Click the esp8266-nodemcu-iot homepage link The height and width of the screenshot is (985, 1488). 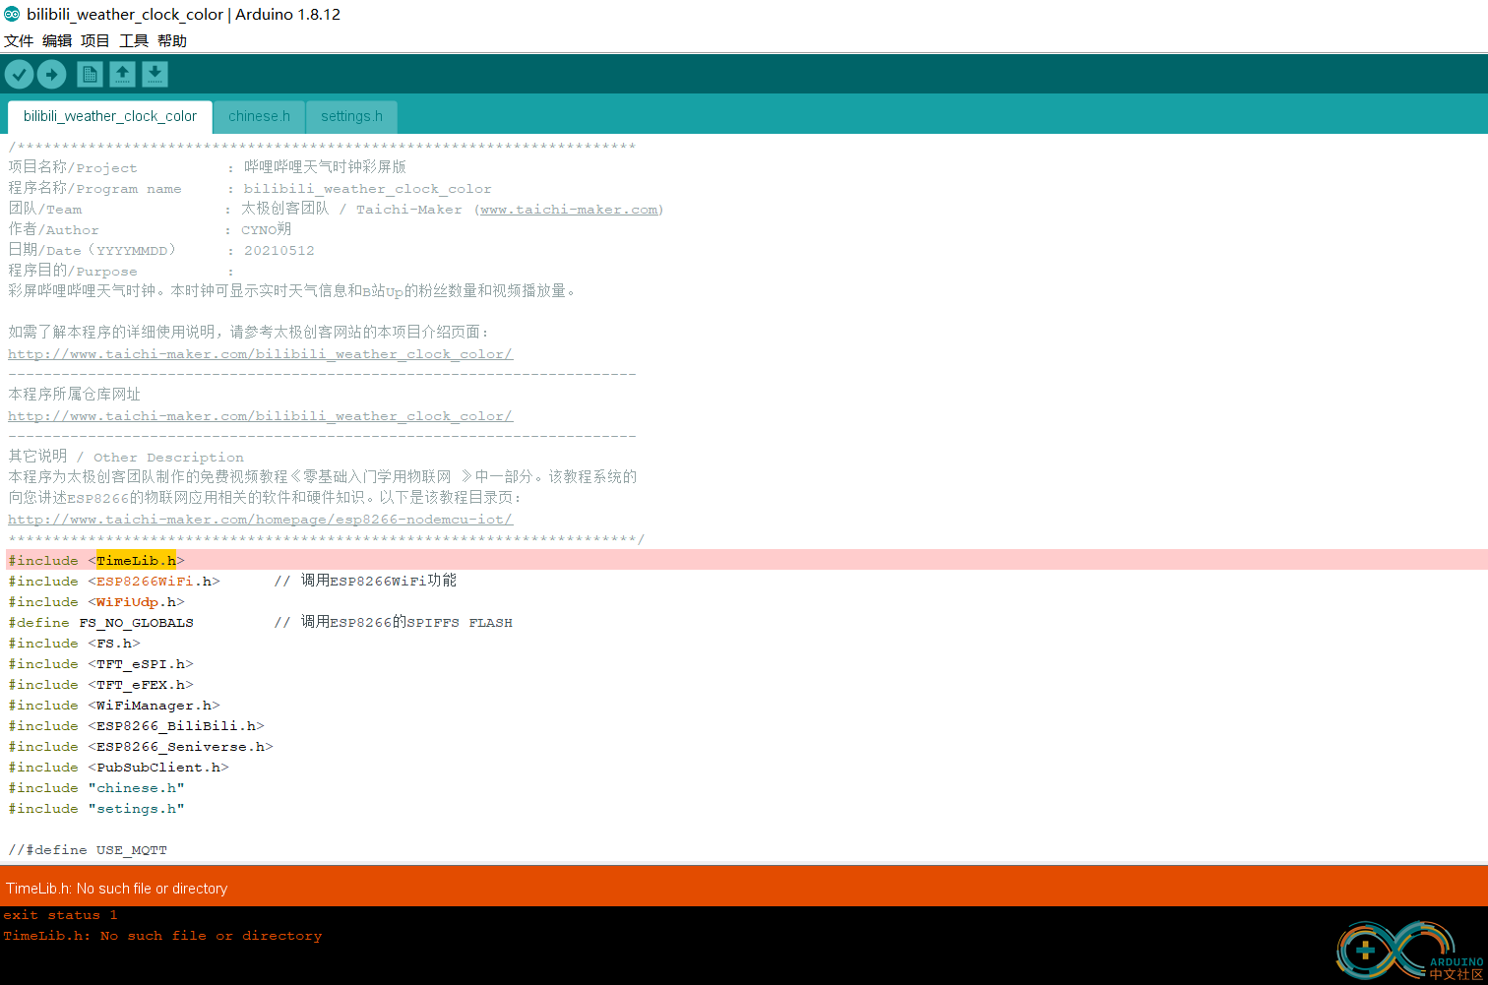261,520
